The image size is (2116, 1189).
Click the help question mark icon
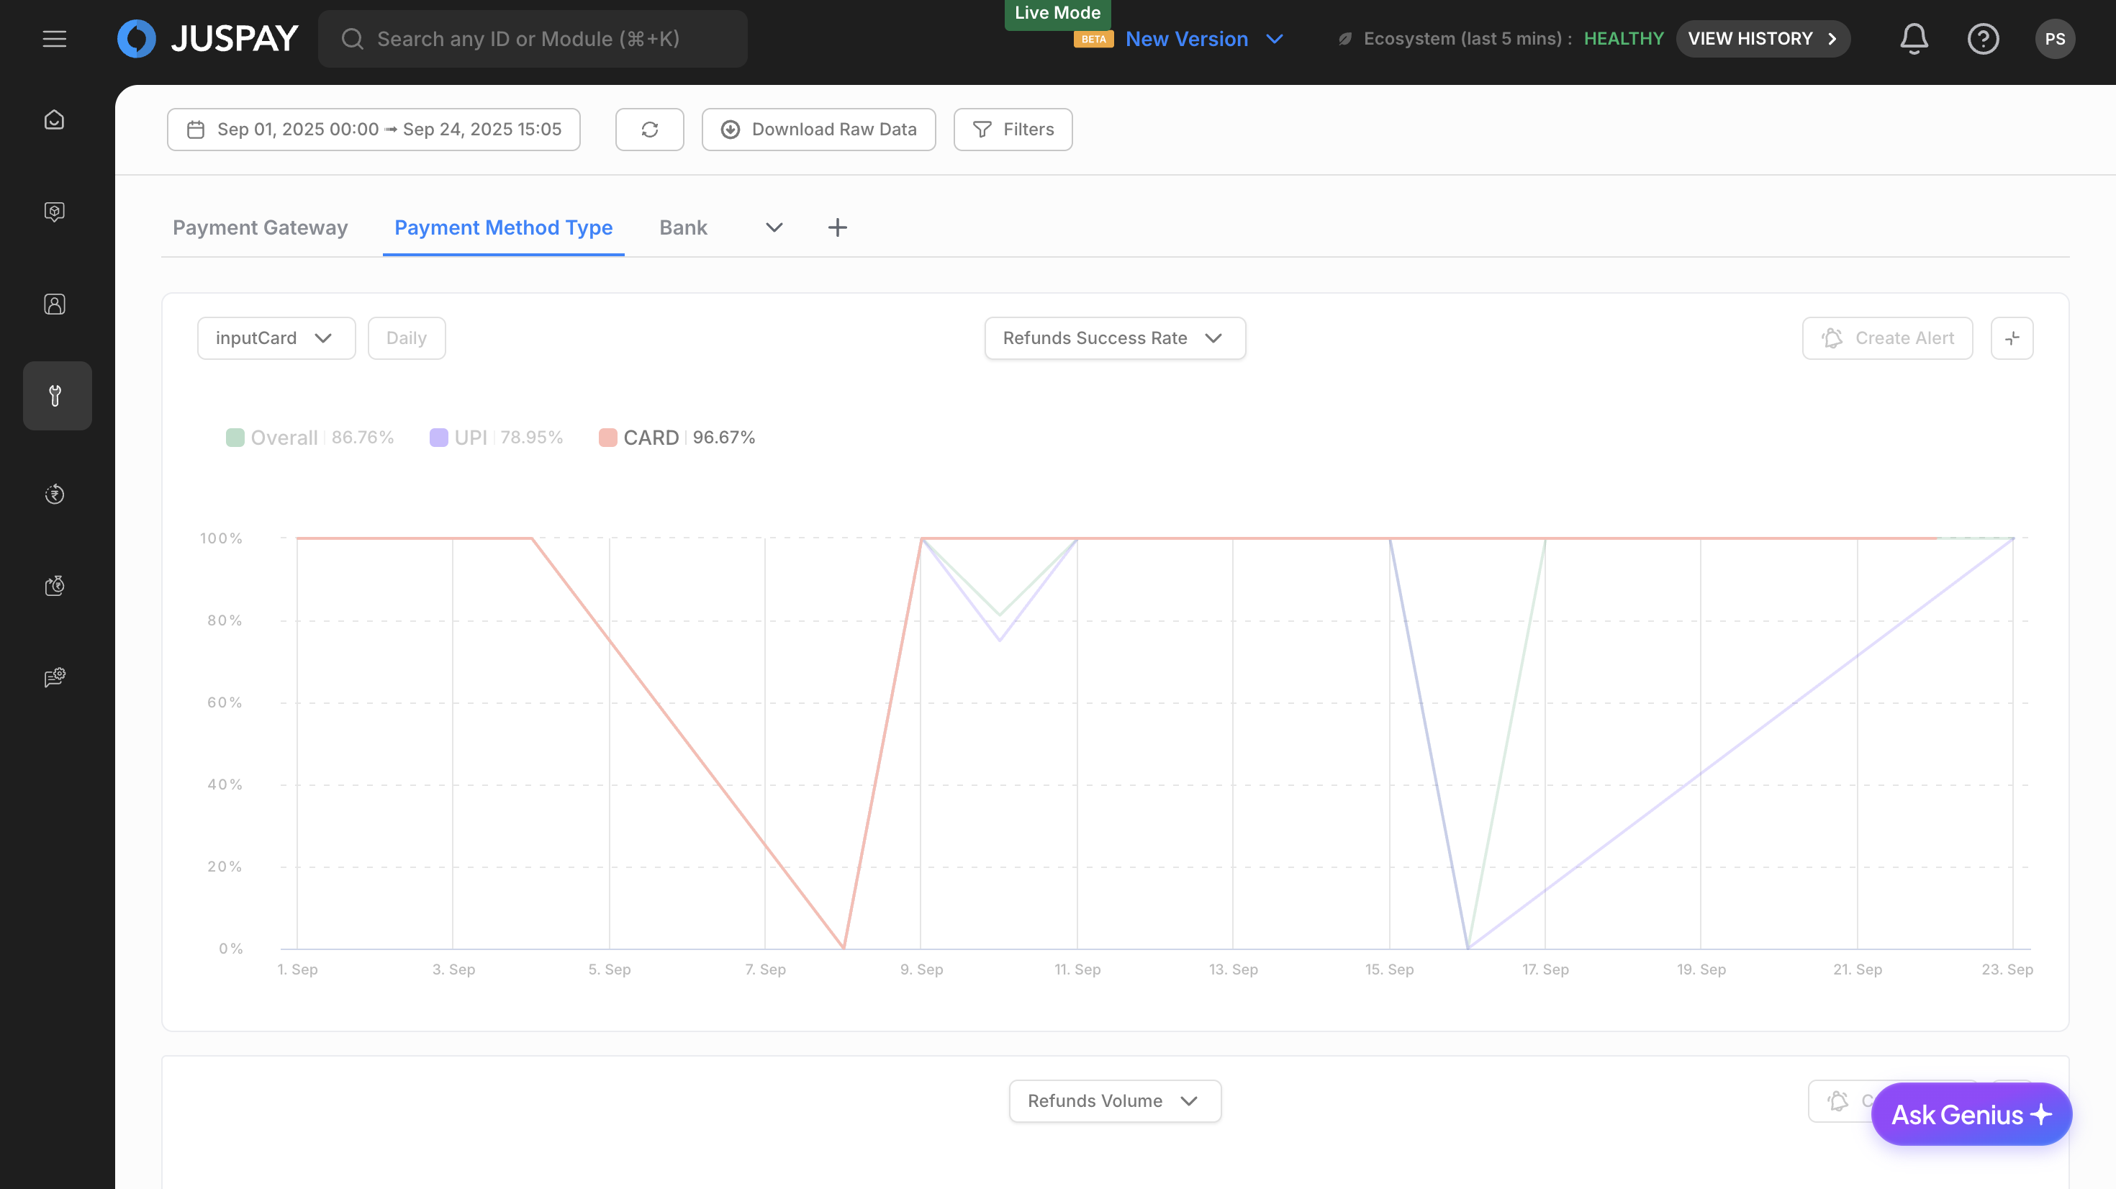pos(1982,39)
